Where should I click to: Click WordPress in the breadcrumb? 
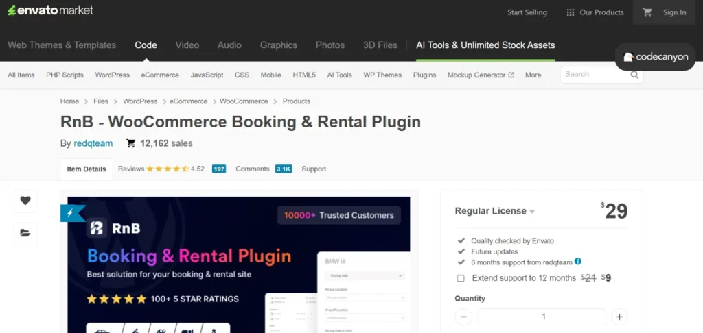[140, 101]
